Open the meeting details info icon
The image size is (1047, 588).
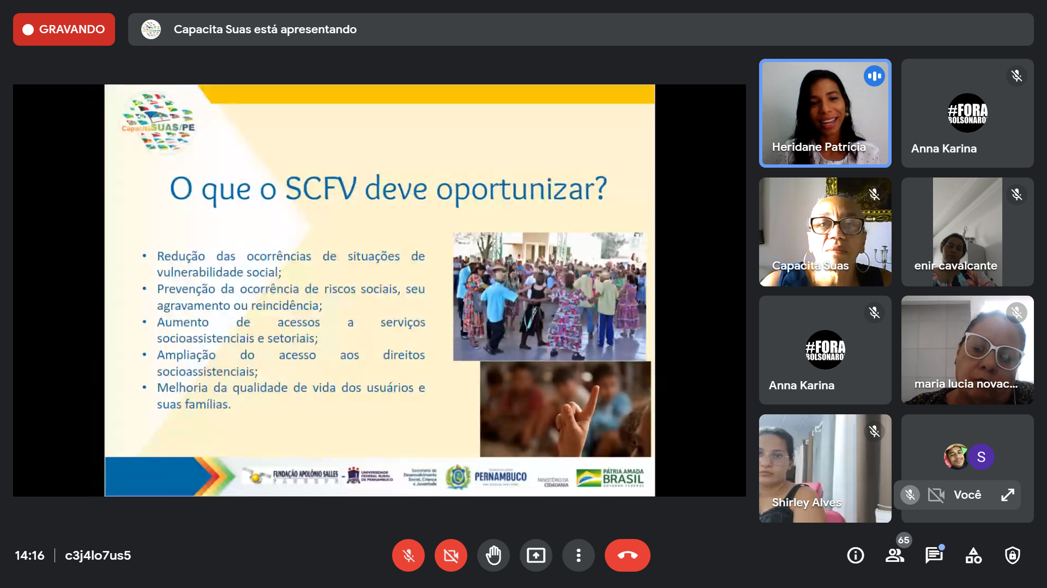point(855,555)
